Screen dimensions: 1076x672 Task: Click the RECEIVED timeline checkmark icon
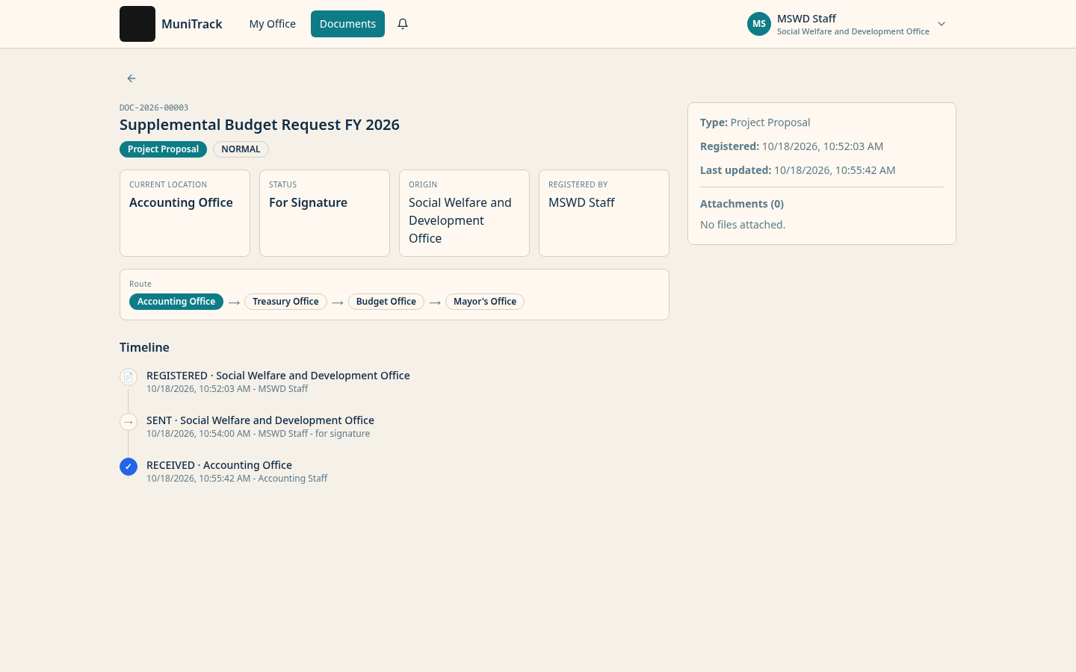(129, 467)
